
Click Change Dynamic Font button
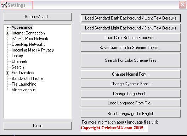point(131,84)
